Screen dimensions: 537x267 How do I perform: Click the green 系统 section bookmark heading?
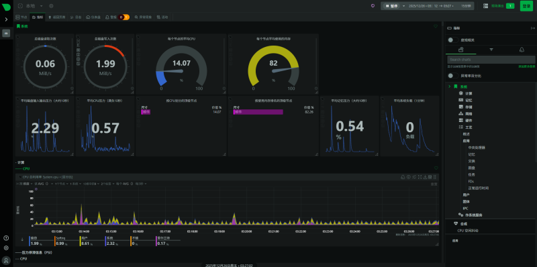22,26
